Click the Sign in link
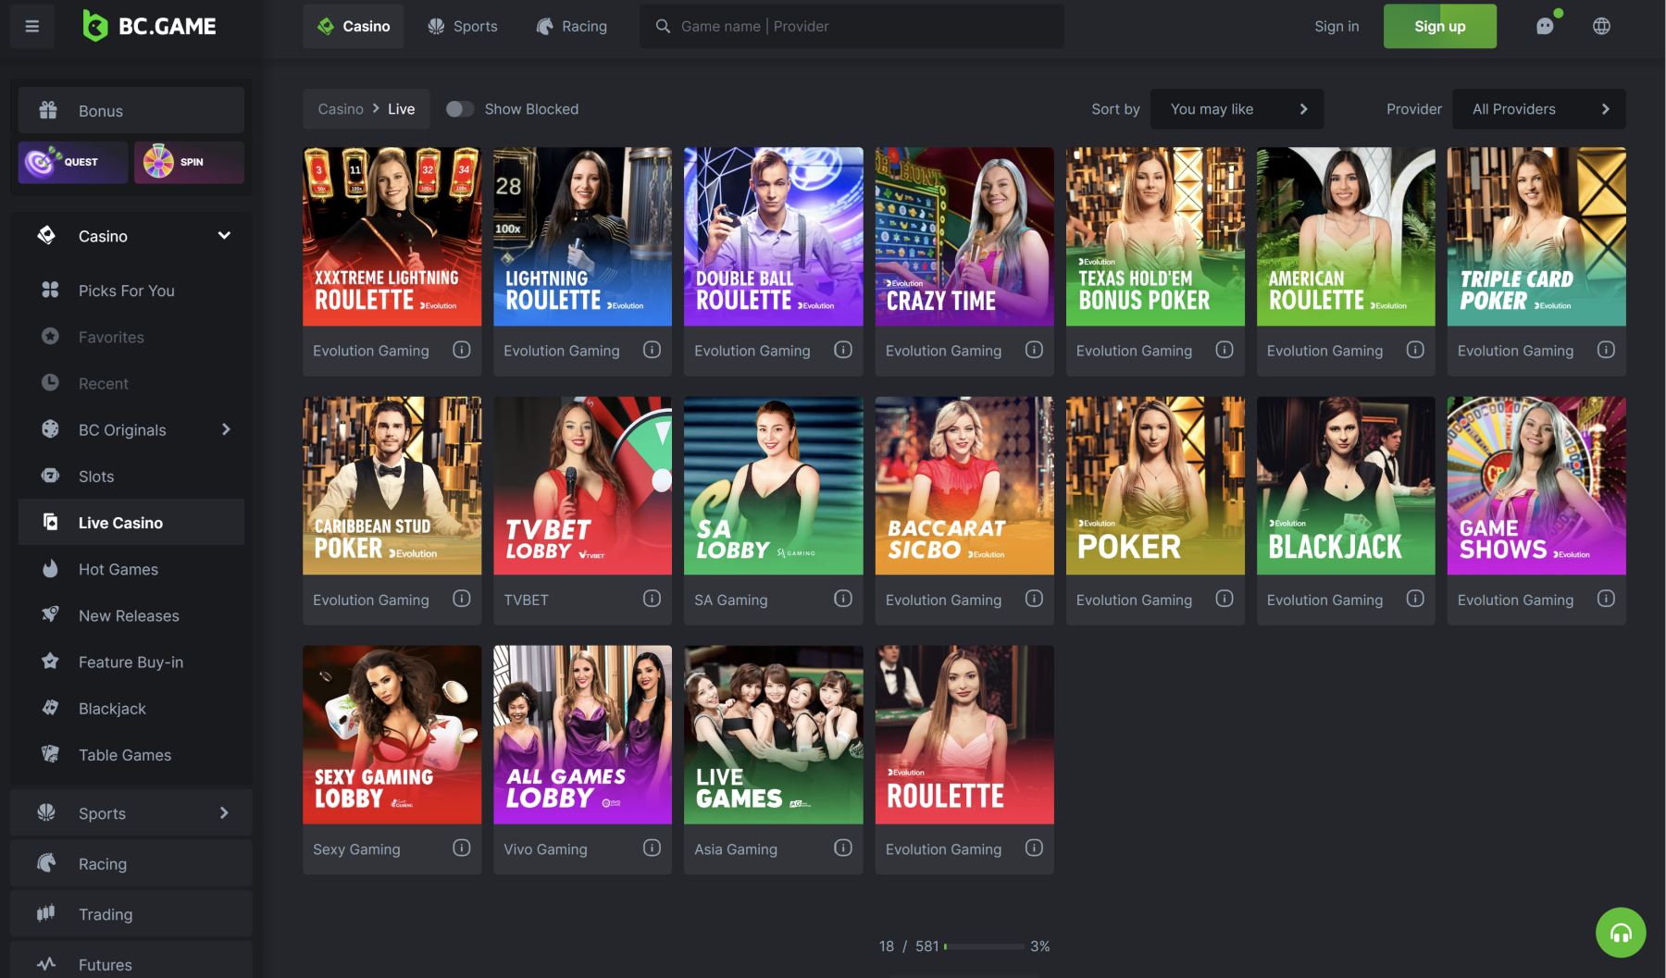 click(1337, 26)
